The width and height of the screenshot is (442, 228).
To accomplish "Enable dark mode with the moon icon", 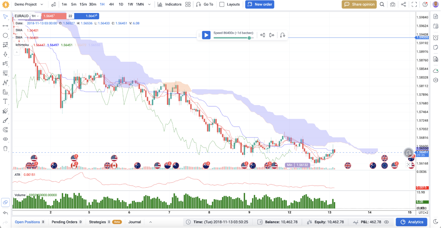I will (x=436, y=221).
